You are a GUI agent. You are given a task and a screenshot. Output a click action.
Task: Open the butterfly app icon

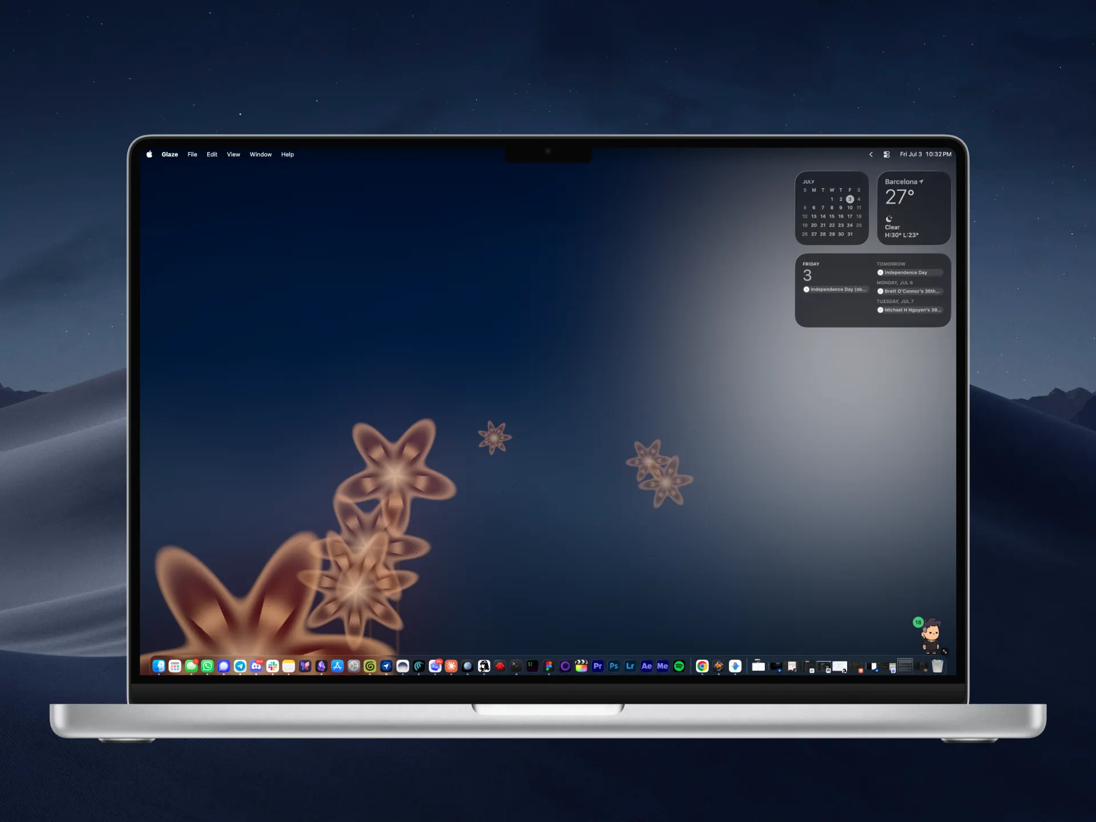point(305,666)
